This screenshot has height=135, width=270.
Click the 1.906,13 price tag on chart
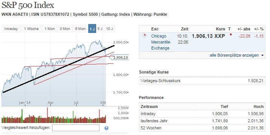coord(119,57)
